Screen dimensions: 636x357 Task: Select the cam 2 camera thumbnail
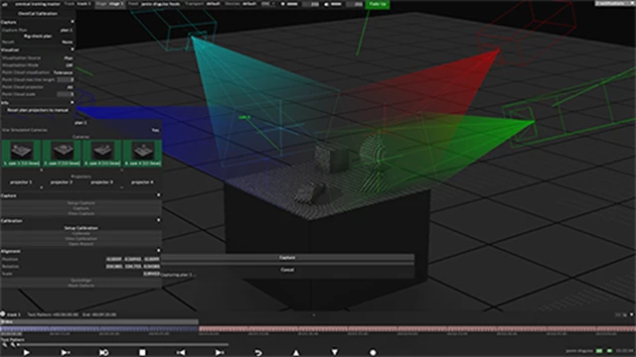(62, 153)
